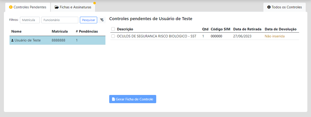Click Gerar Ficha de Controle button

tap(133, 99)
